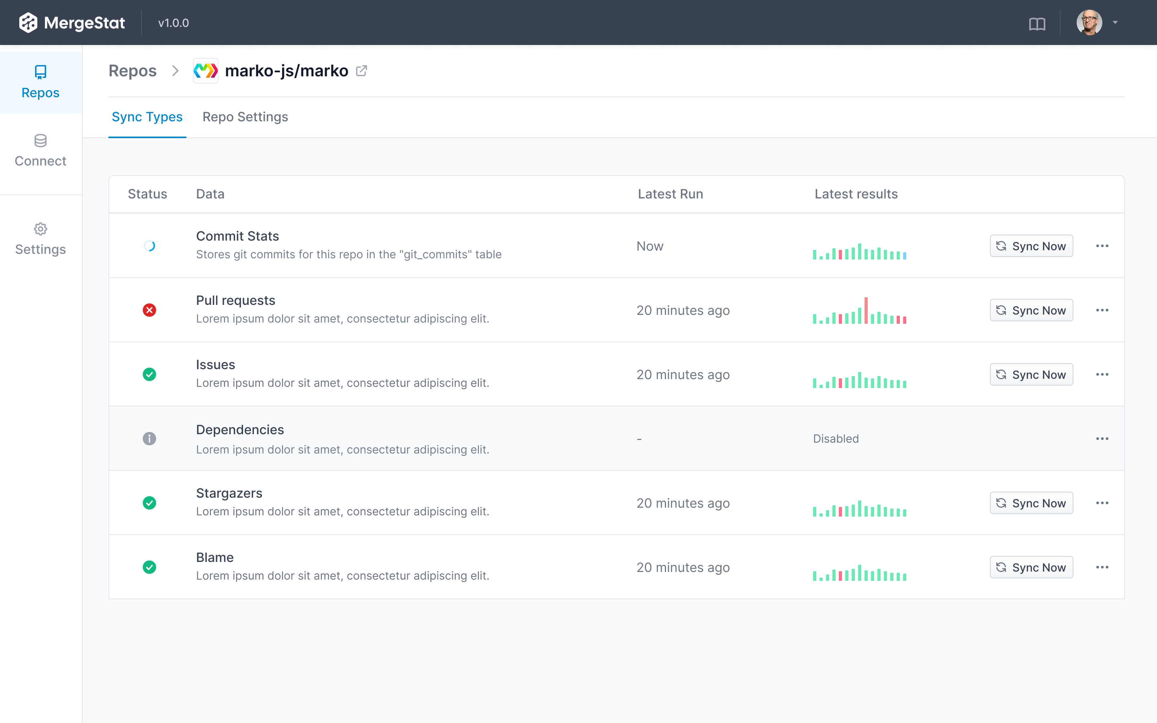Switch to the Repo Settings tab
The width and height of the screenshot is (1157, 723).
tap(245, 116)
